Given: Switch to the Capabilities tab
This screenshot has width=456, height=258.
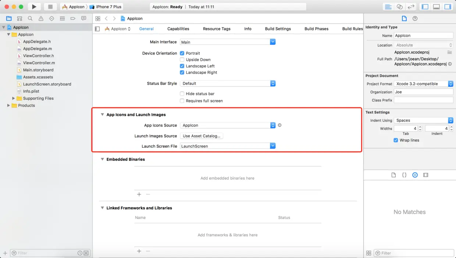Looking at the screenshot, I should pyautogui.click(x=178, y=29).
